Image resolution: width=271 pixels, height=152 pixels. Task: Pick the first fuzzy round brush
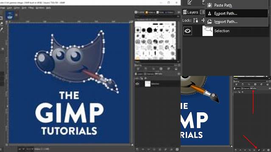138,30
